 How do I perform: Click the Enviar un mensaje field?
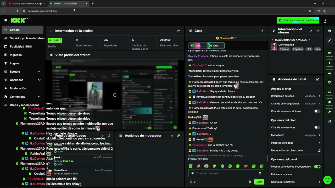226,173
